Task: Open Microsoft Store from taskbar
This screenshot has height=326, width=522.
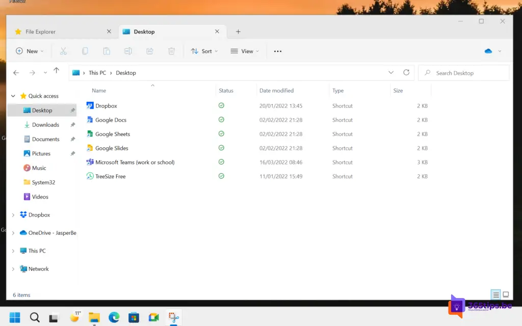Action: click(134, 317)
